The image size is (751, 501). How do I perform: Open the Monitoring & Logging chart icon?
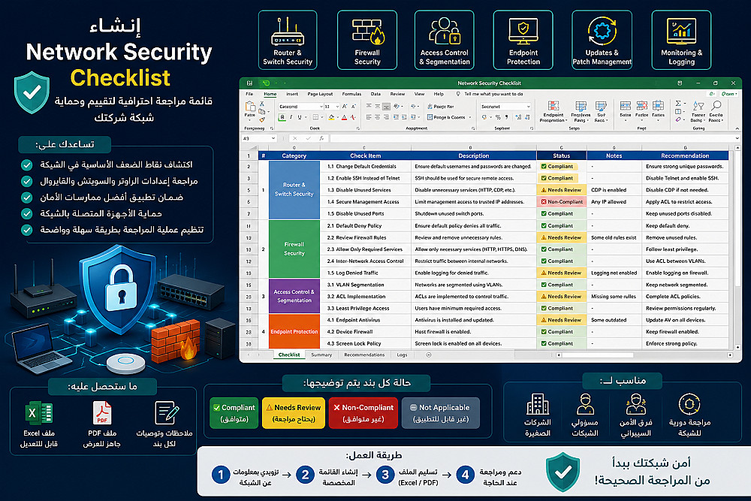point(681,32)
